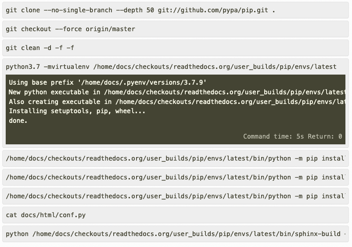
Task: Expand the cat docs/html/conf.py command row
Action: (x=175, y=215)
